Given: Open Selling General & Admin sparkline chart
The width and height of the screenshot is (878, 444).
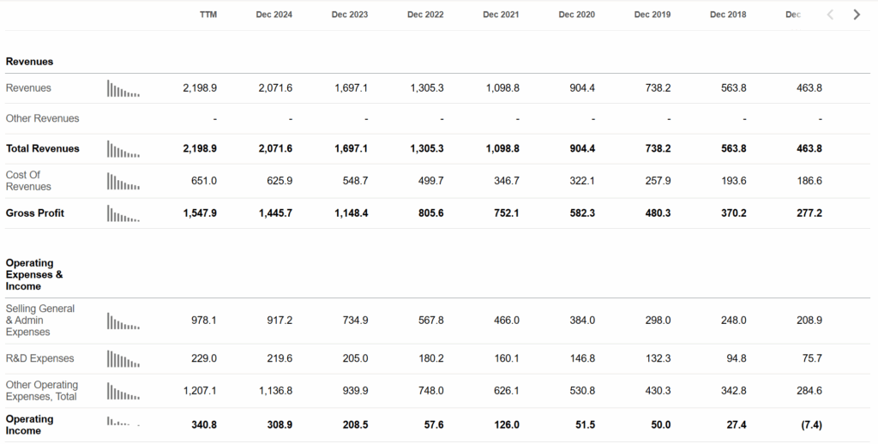Looking at the screenshot, I should pos(123,321).
